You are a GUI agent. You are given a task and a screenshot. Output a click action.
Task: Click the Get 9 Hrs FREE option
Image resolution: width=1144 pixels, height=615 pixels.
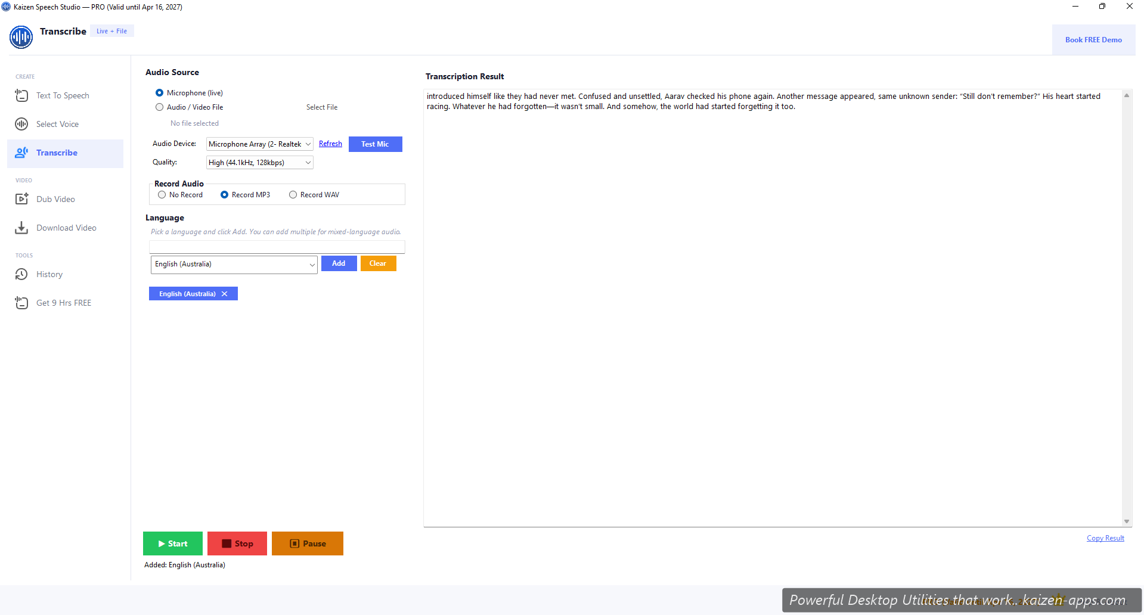(63, 303)
